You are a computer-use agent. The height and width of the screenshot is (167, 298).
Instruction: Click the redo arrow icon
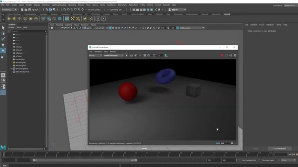coord(37,10)
